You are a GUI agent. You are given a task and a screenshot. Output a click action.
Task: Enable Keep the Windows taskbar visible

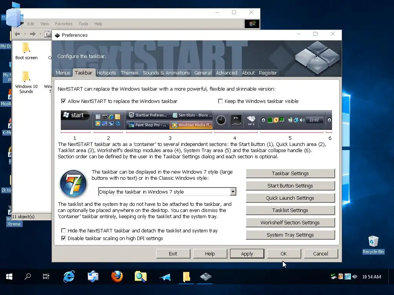pyautogui.click(x=220, y=101)
